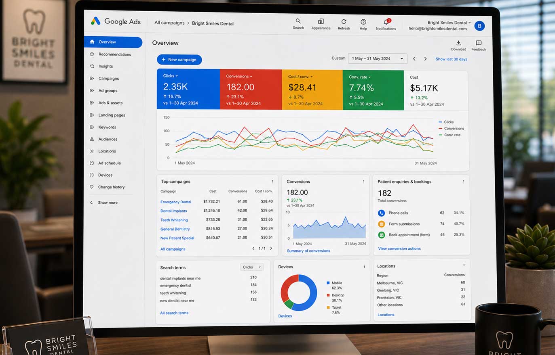555x355 pixels.
Task: Open the Teeth Whitening campaign link
Action: point(174,220)
